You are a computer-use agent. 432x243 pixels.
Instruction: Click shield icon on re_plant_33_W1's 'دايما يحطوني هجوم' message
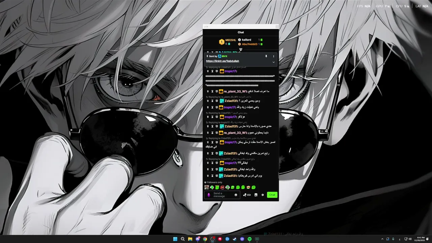(217, 133)
